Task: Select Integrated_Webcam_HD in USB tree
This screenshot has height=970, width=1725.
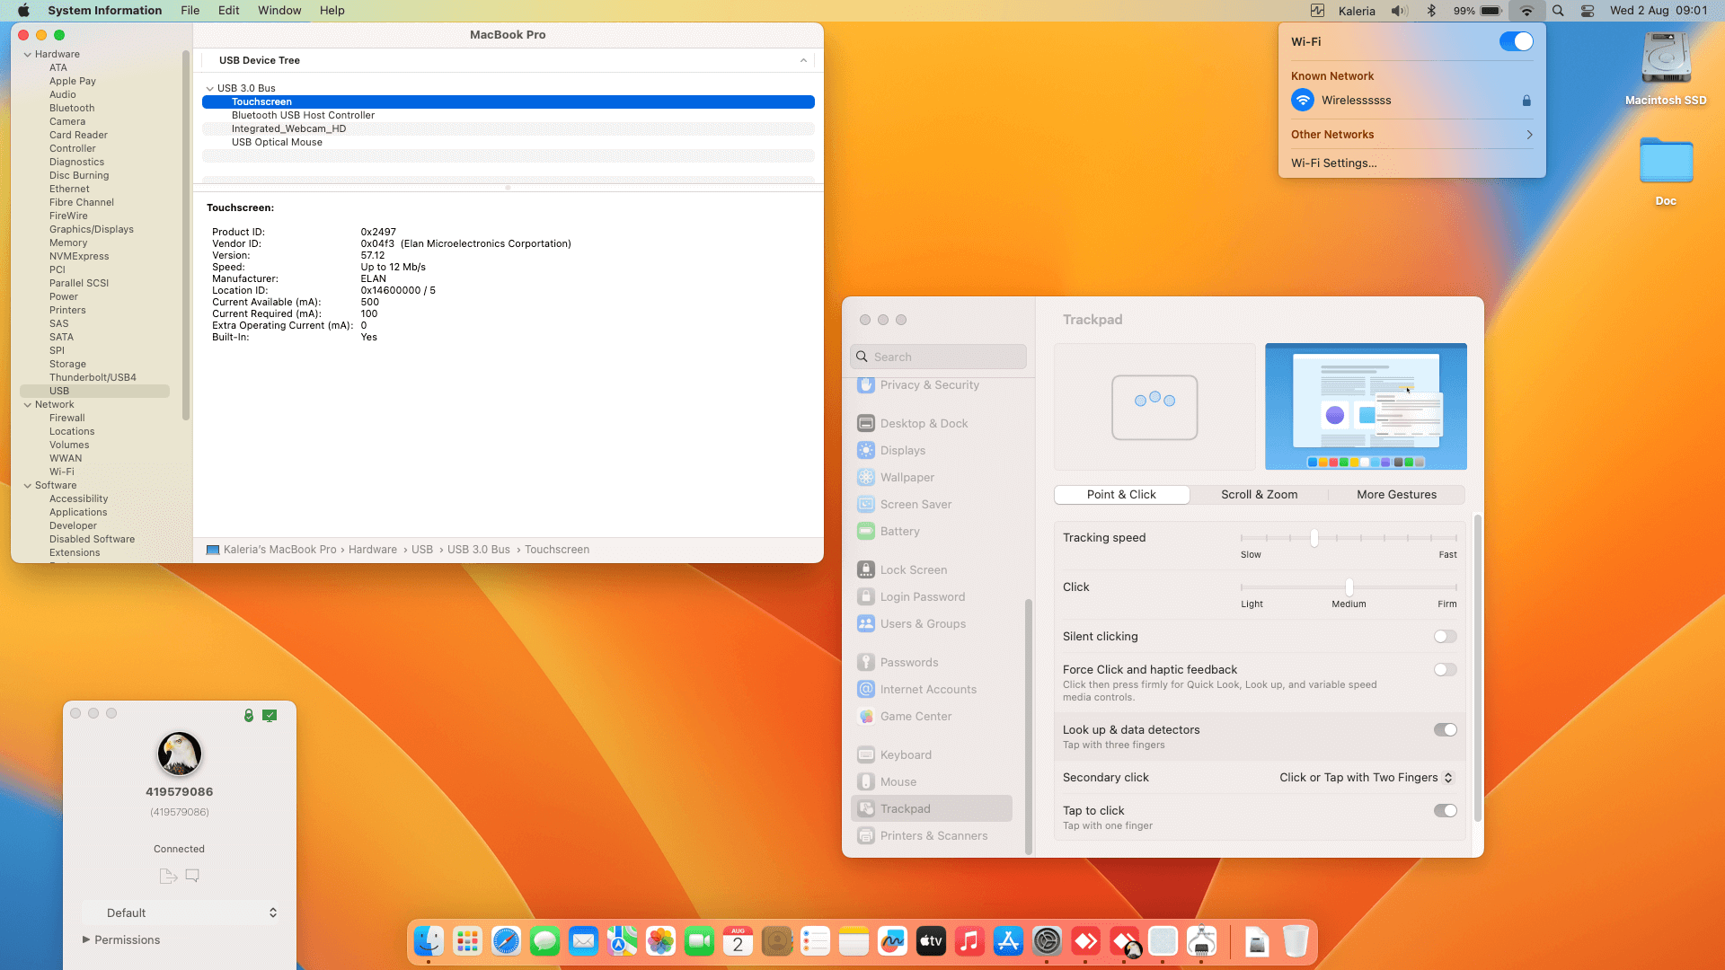Action: [288, 128]
